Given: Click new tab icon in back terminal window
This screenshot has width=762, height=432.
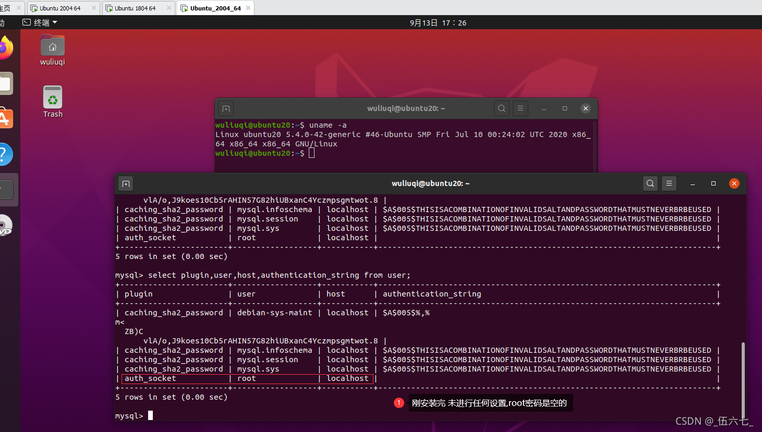Looking at the screenshot, I should point(226,108).
